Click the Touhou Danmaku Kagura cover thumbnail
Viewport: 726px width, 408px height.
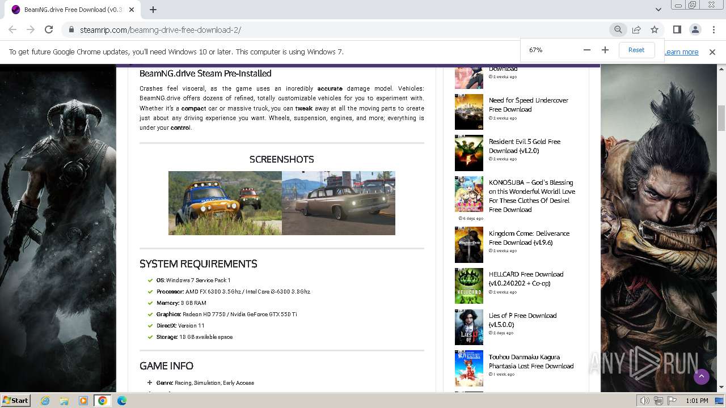[469, 368]
